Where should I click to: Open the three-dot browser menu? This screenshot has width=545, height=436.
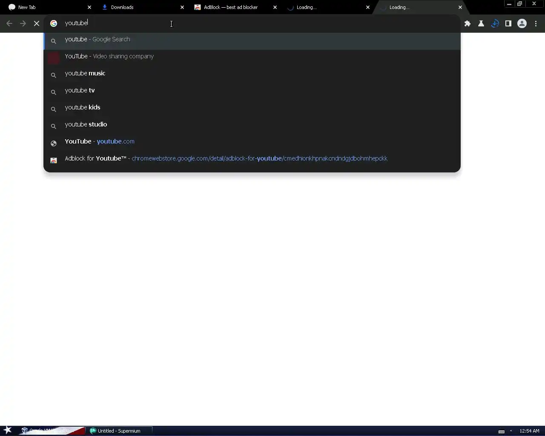tap(536, 23)
